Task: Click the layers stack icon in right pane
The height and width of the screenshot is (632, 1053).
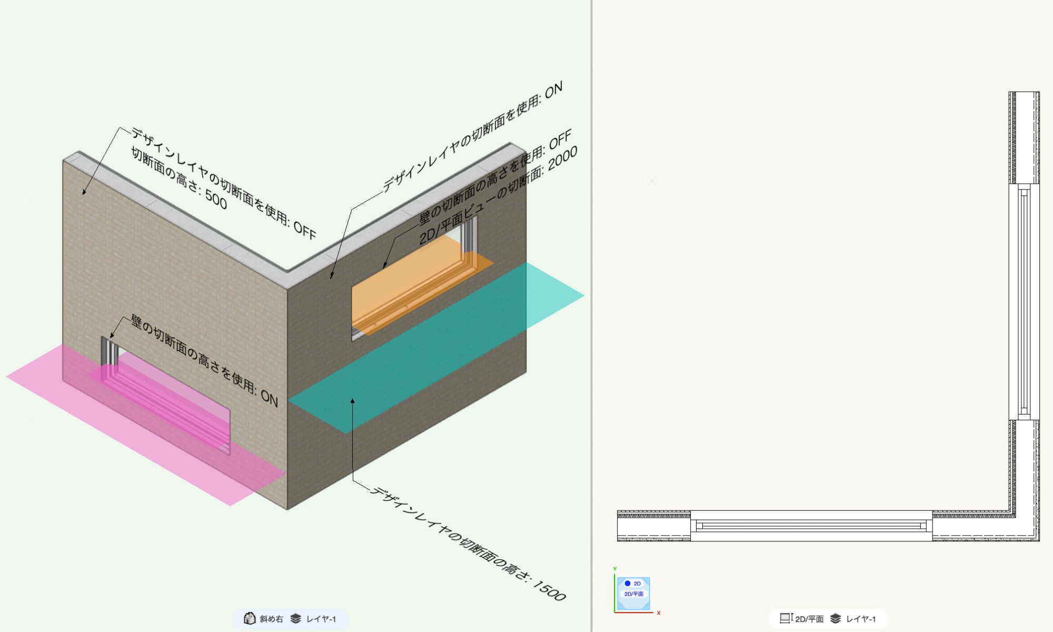Action: click(x=835, y=618)
